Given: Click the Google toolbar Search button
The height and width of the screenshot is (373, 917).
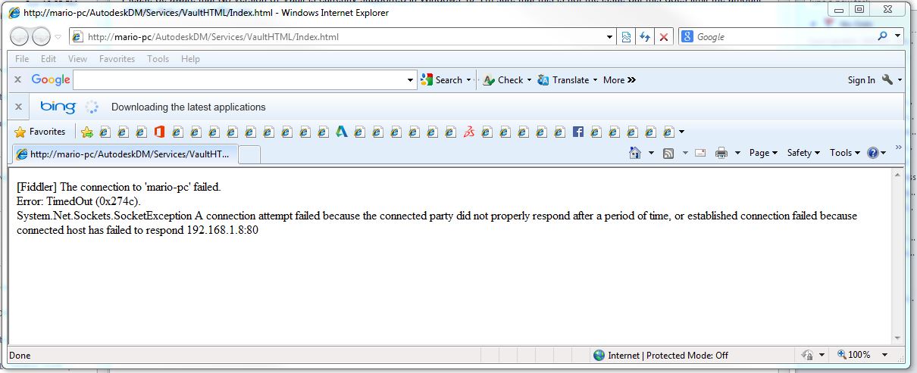Looking at the screenshot, I should tap(441, 79).
